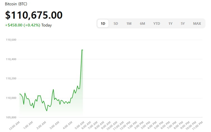Switch chart to YTD view
Image resolution: width=211 pixels, height=132 pixels.
coord(157,24)
